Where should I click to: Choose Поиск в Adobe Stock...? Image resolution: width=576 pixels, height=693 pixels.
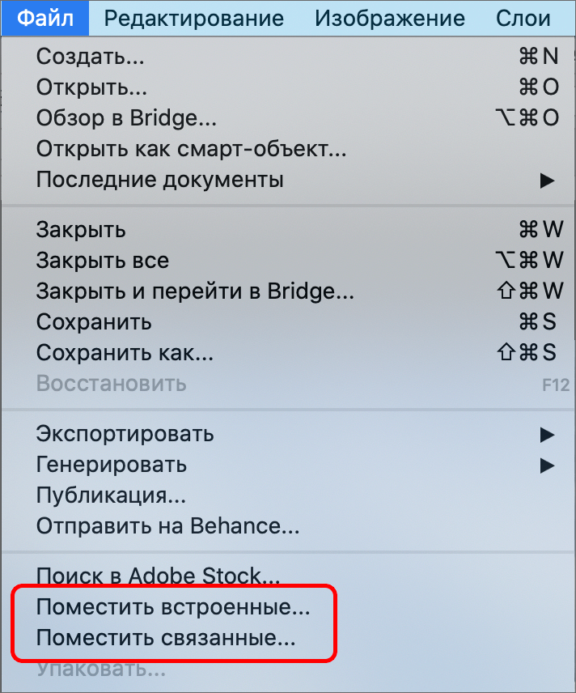[x=159, y=577]
